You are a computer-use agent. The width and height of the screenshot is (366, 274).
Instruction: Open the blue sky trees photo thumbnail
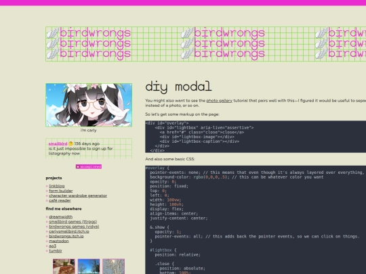[x=89, y=267]
